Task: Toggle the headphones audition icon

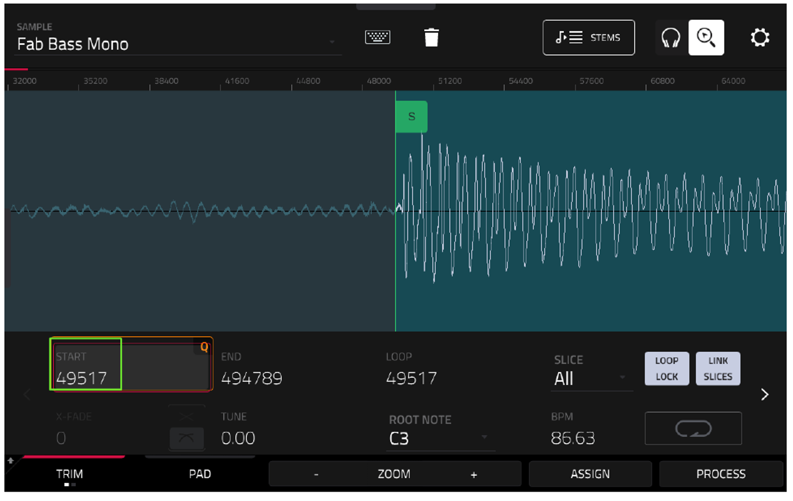Action: point(671,38)
